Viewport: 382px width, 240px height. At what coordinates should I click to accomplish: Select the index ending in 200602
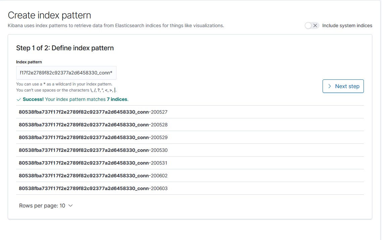[x=93, y=175]
